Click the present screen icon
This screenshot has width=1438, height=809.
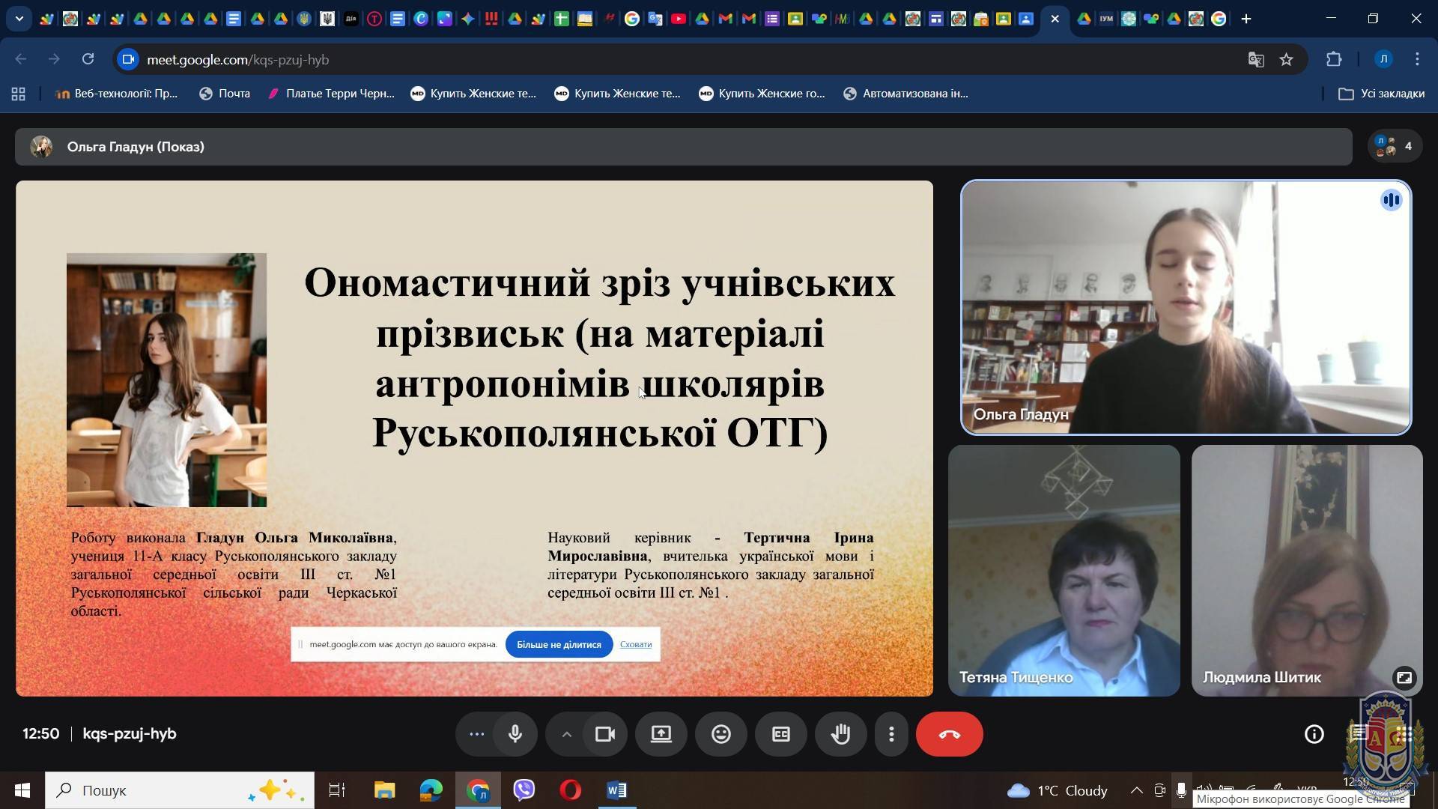tap(661, 734)
